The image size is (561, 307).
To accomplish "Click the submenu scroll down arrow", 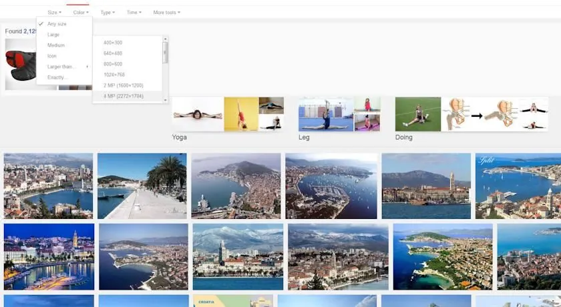I will coord(166,100).
